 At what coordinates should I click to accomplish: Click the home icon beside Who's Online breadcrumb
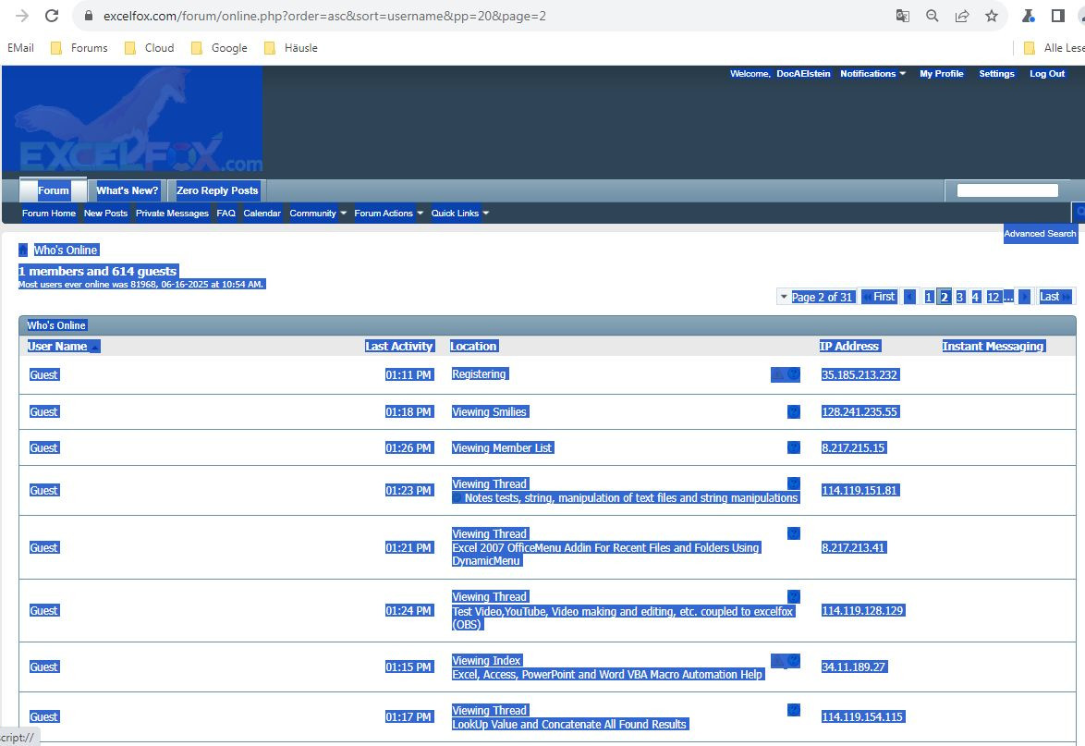tap(23, 250)
